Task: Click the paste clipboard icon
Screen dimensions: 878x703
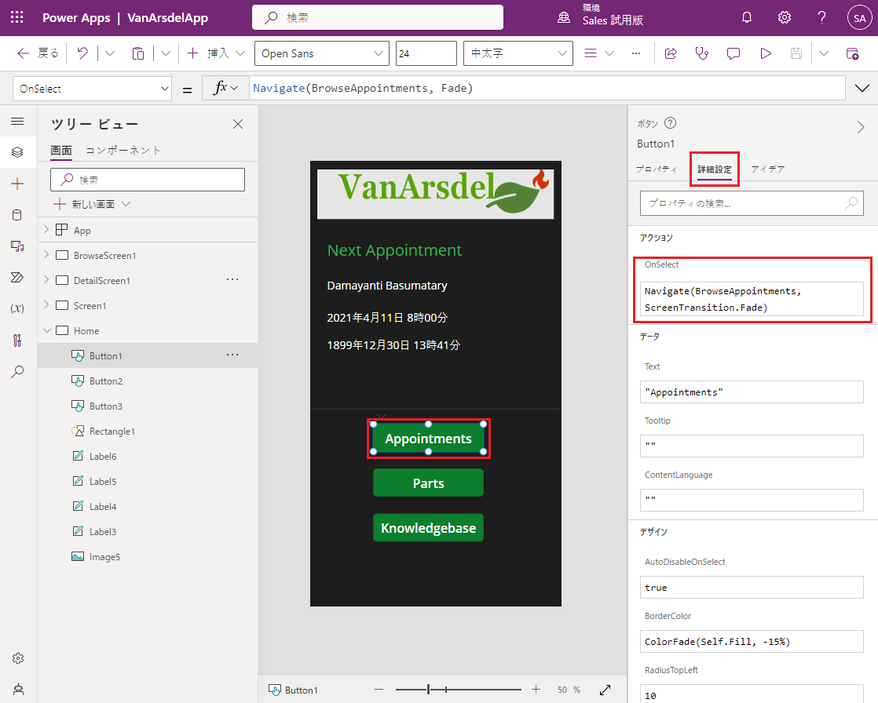Action: point(137,53)
